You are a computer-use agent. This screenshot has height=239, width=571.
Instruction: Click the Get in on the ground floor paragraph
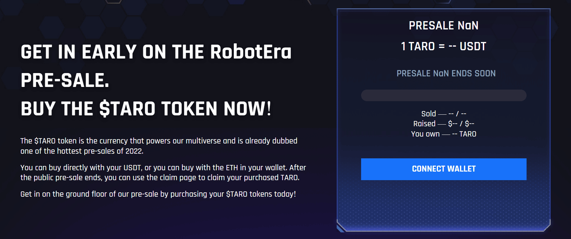pos(158,194)
